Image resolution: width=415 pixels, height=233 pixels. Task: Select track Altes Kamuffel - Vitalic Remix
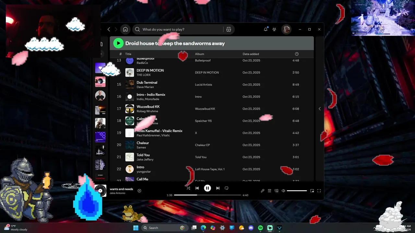pos(160,131)
